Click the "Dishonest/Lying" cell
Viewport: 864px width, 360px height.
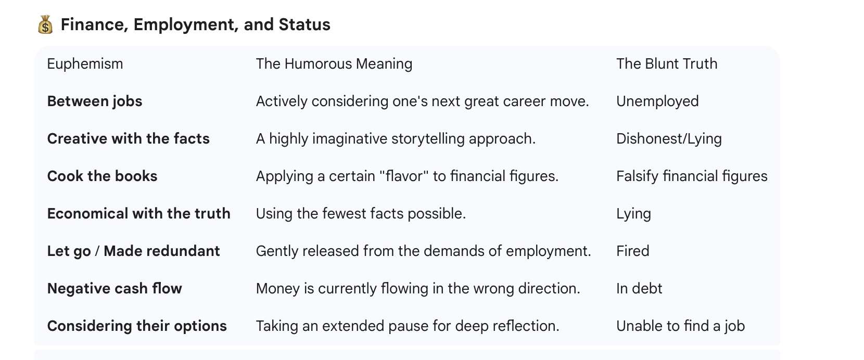[x=668, y=139]
